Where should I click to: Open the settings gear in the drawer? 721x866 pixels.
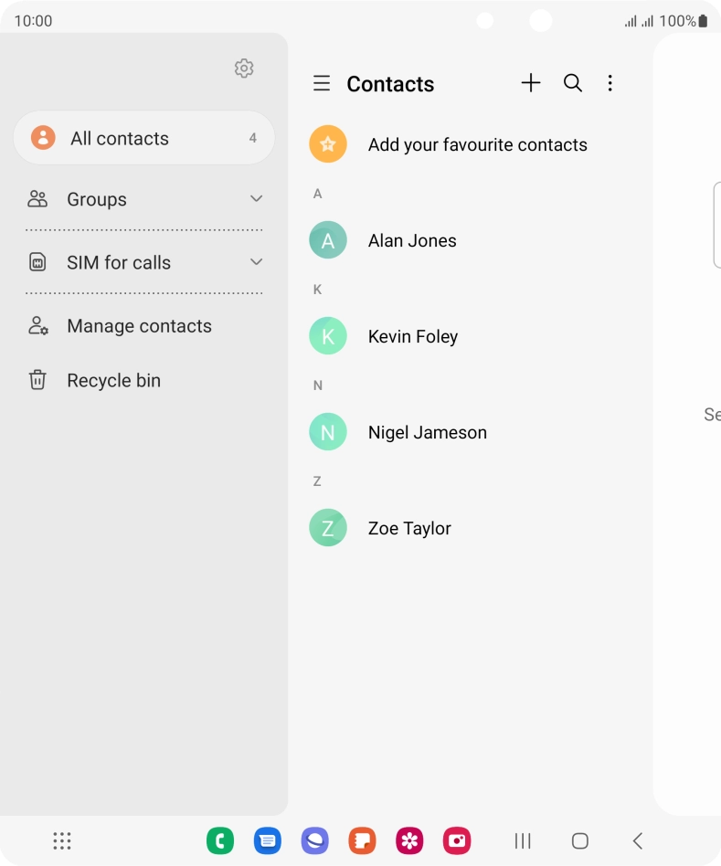[x=243, y=69]
